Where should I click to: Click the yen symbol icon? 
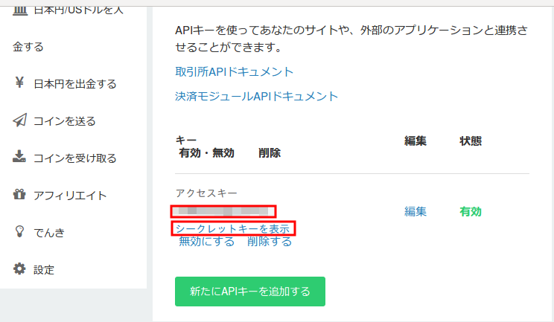coord(19,83)
